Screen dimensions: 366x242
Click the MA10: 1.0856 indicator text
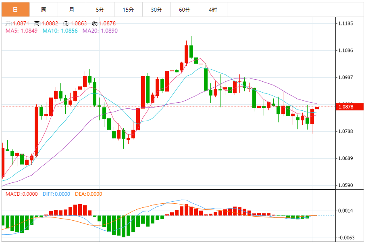60,31
